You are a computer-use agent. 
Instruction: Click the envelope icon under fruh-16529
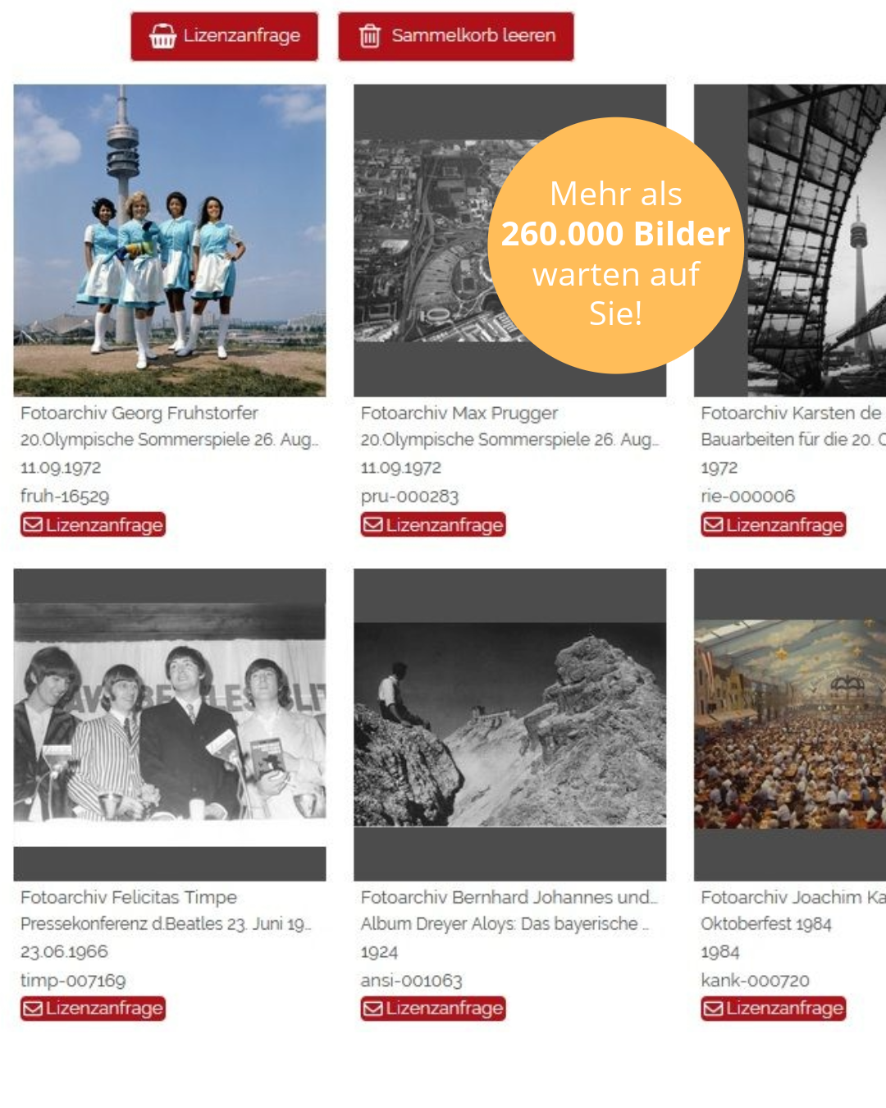pyautogui.click(x=33, y=524)
